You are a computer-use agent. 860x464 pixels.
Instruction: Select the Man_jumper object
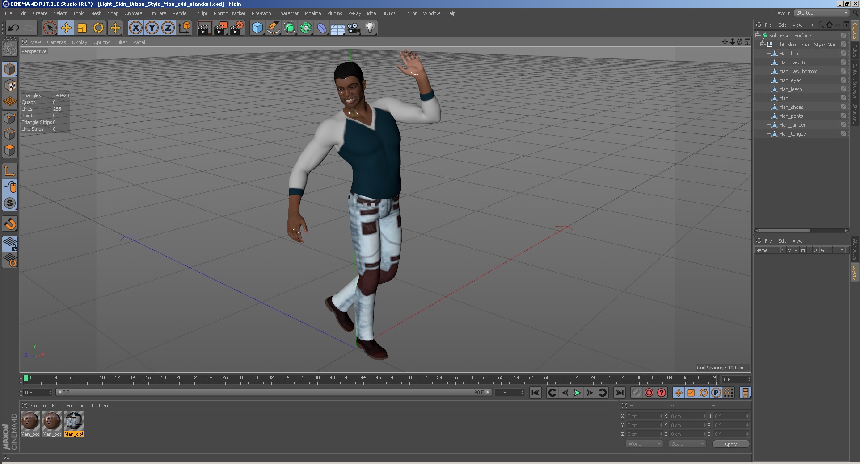pos(792,125)
